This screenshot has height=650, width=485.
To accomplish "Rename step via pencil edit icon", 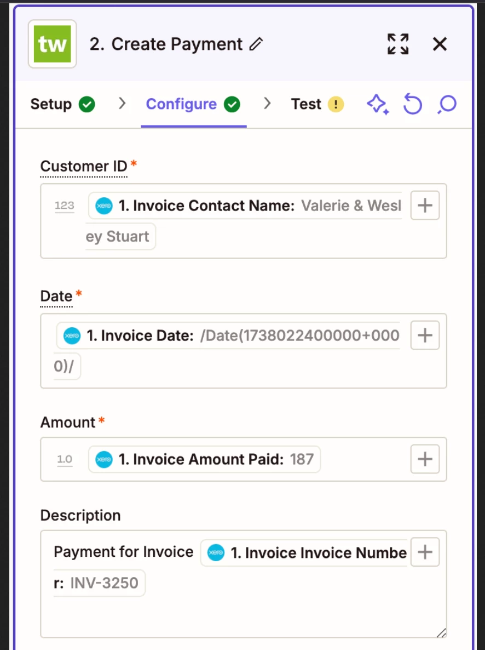I will (256, 44).
